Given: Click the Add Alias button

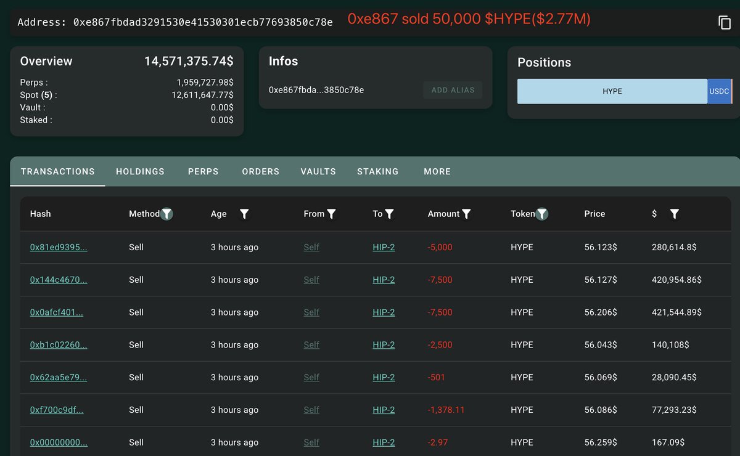Looking at the screenshot, I should pyautogui.click(x=453, y=90).
